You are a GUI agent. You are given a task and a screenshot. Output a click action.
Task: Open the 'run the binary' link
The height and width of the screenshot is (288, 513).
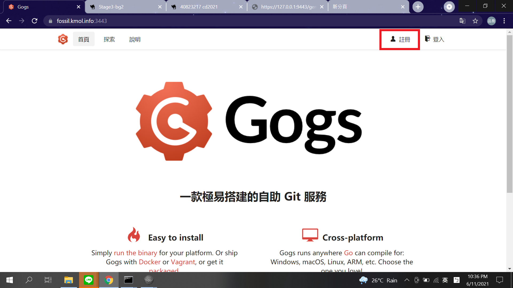pos(135,253)
